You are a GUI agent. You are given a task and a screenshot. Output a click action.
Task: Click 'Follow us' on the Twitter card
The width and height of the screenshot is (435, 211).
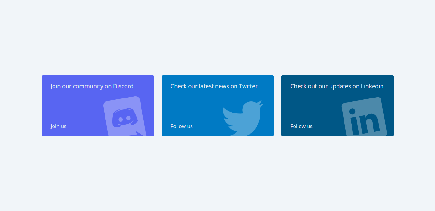tap(182, 126)
